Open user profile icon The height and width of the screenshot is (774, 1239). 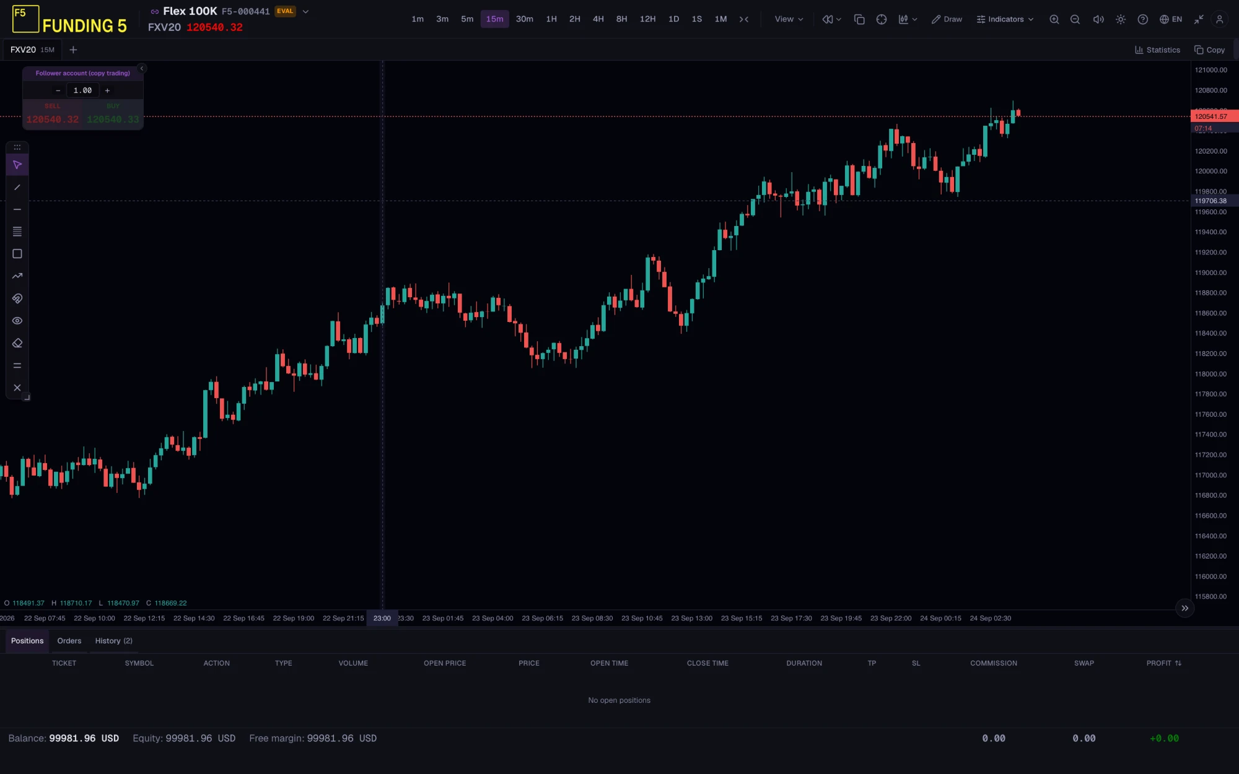point(1219,19)
